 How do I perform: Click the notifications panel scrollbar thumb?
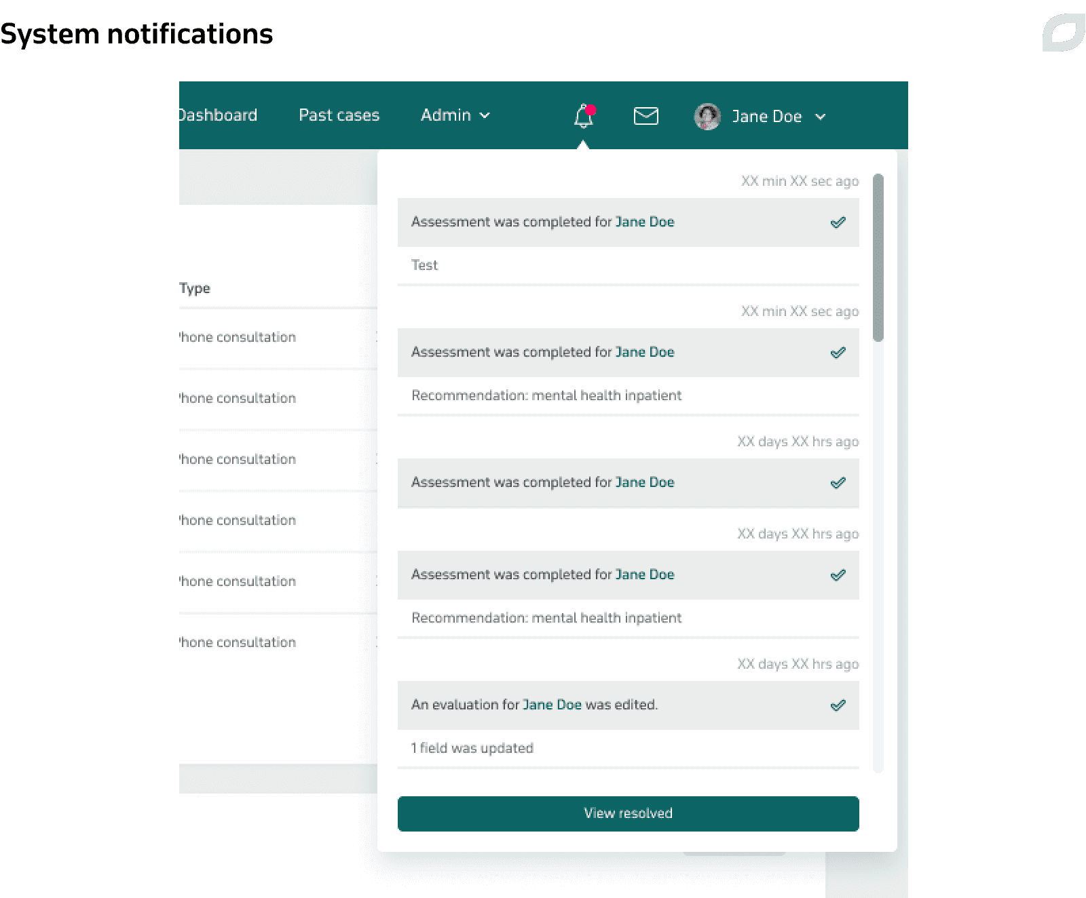[878, 258]
